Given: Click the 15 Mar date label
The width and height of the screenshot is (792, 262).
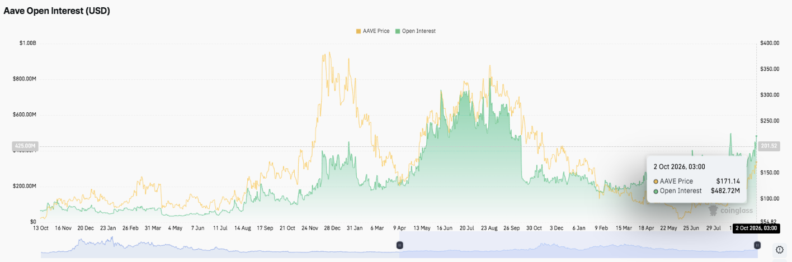Looking at the screenshot, I should pyautogui.click(x=624, y=228).
